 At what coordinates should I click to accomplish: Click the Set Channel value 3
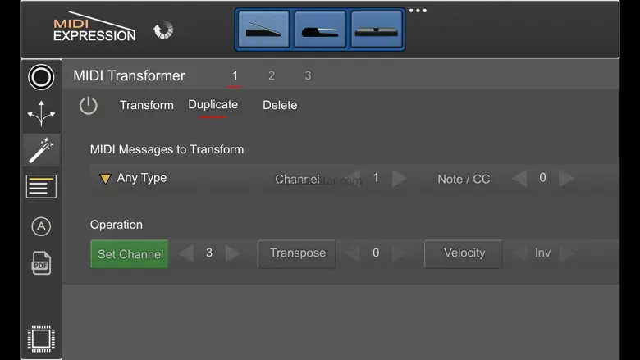pyautogui.click(x=209, y=253)
